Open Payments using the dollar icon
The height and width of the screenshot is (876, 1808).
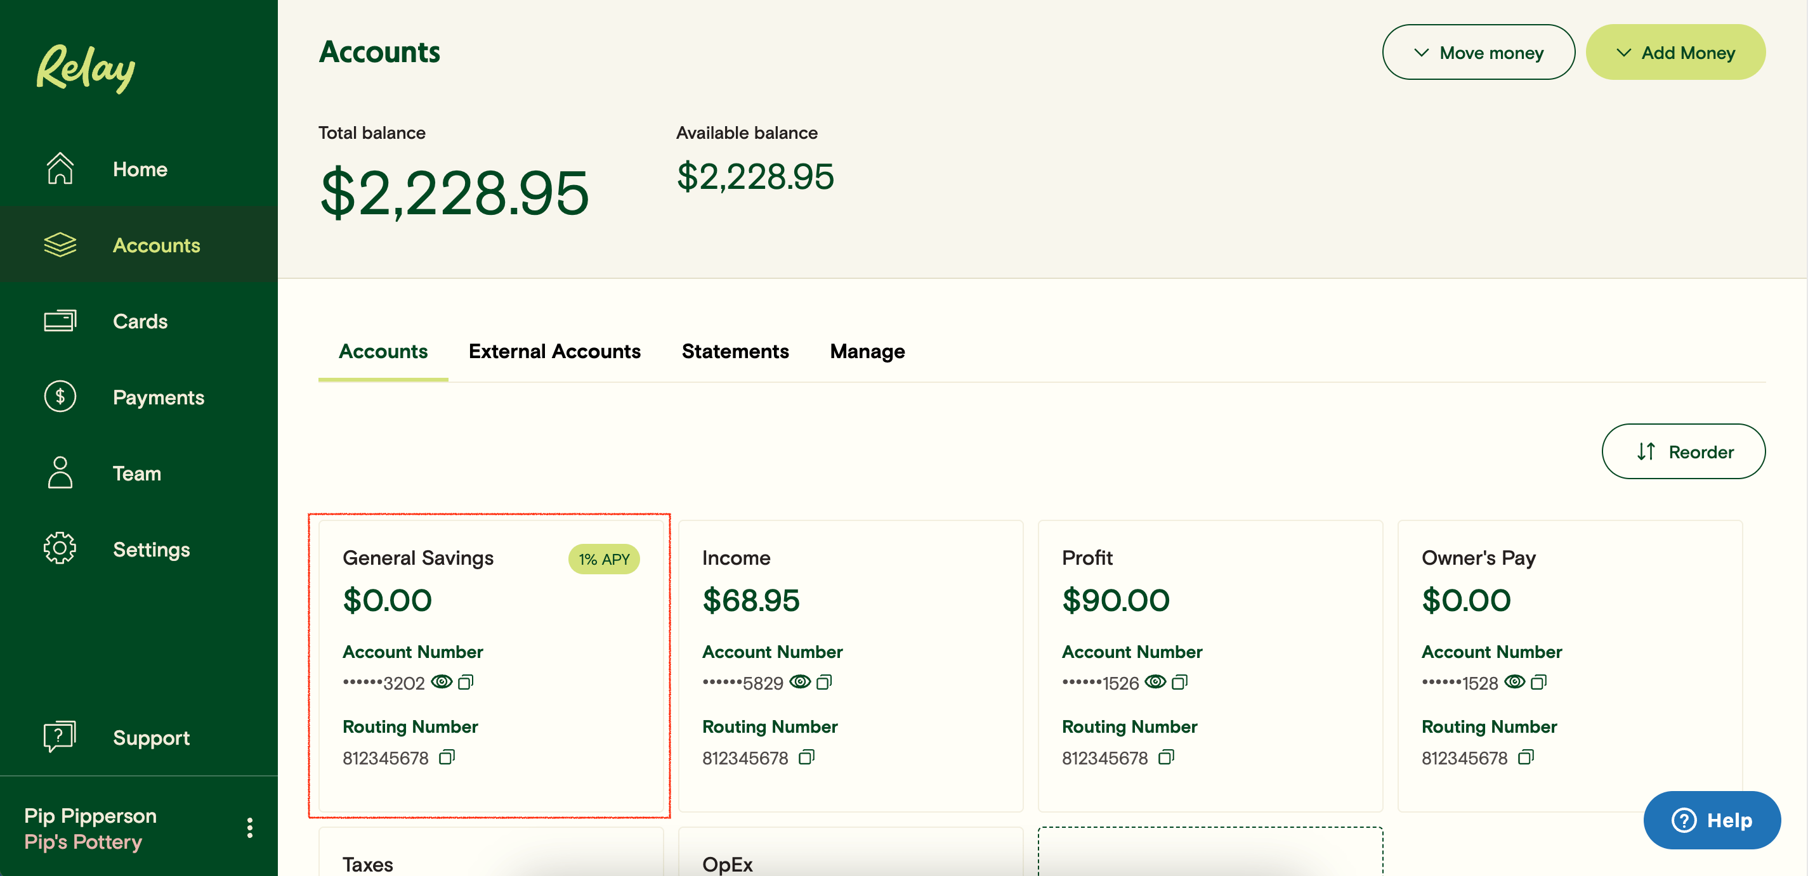[x=60, y=396]
